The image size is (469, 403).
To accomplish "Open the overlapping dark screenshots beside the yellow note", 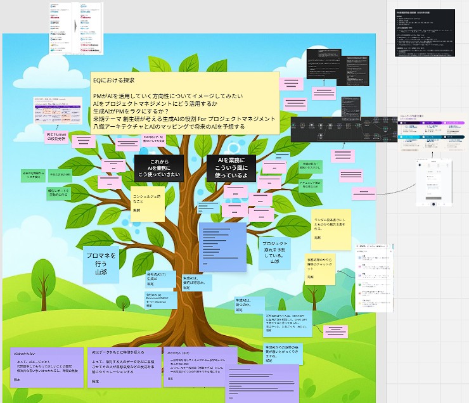I will (x=338, y=67).
